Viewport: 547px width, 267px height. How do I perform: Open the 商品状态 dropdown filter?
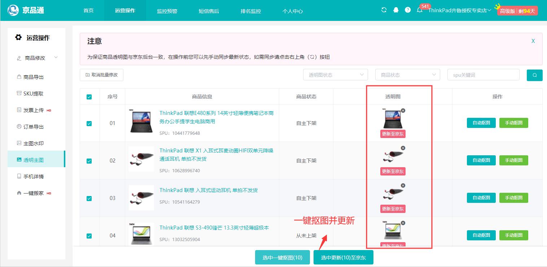point(407,75)
